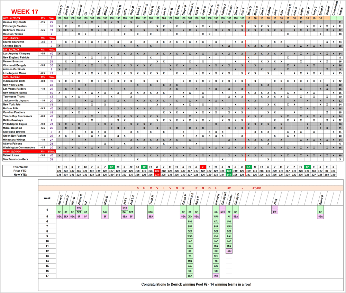
Task: Click the SURVIVOR POOL #2 header banner
Action: (191, 188)
